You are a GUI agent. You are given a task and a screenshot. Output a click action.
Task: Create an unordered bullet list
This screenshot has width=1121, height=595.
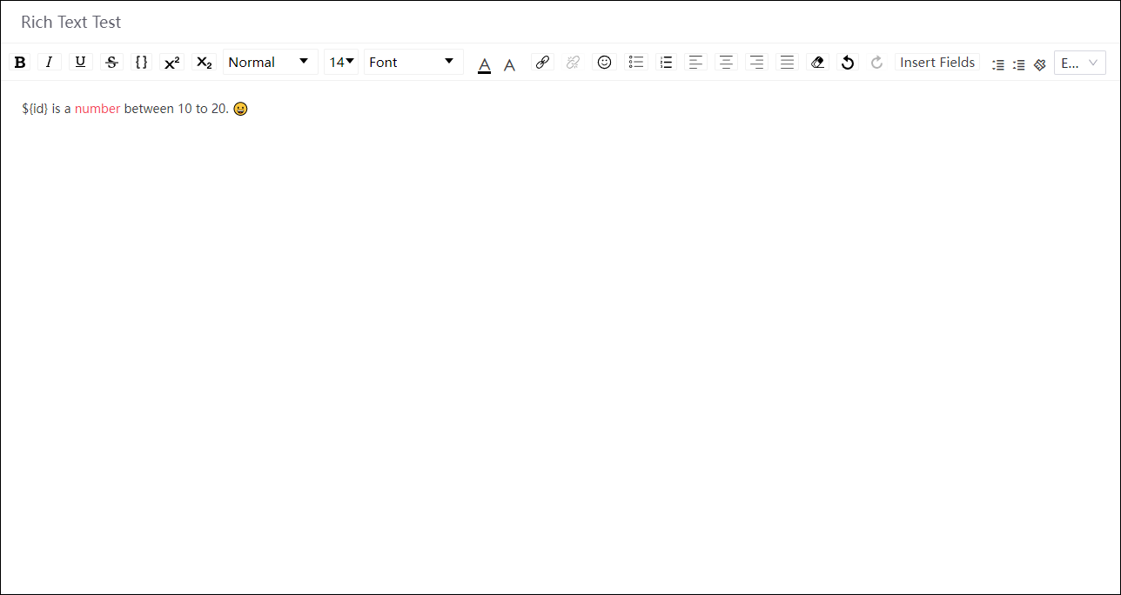pos(636,63)
